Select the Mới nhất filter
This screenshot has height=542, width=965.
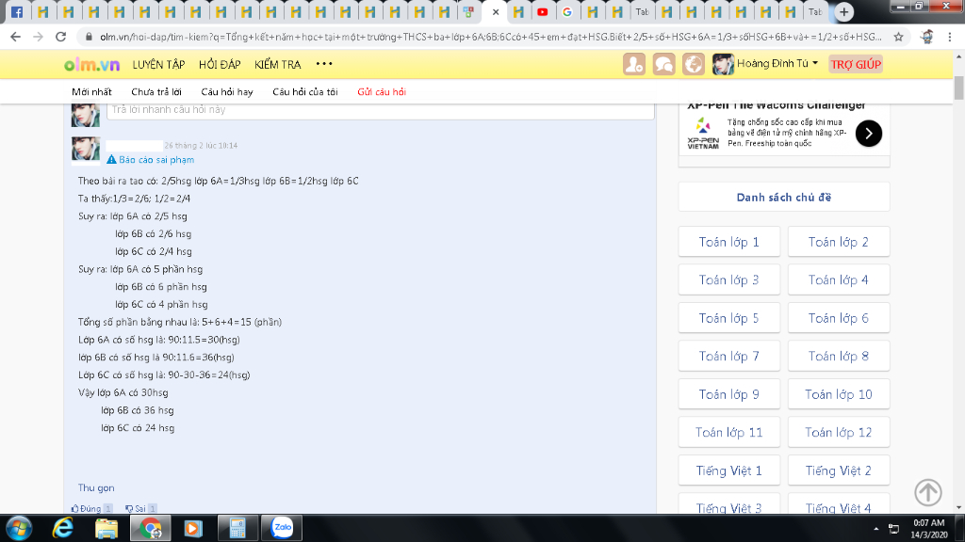[x=91, y=92]
